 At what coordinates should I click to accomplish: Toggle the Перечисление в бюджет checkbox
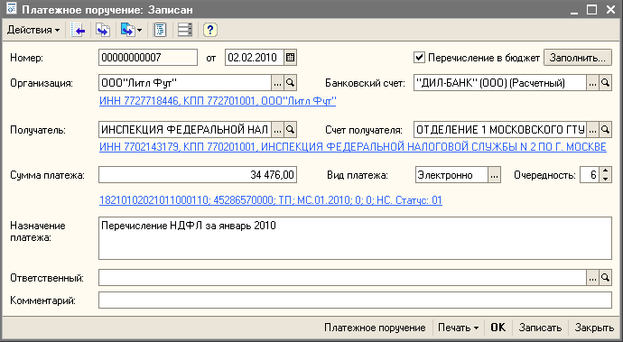coord(419,58)
